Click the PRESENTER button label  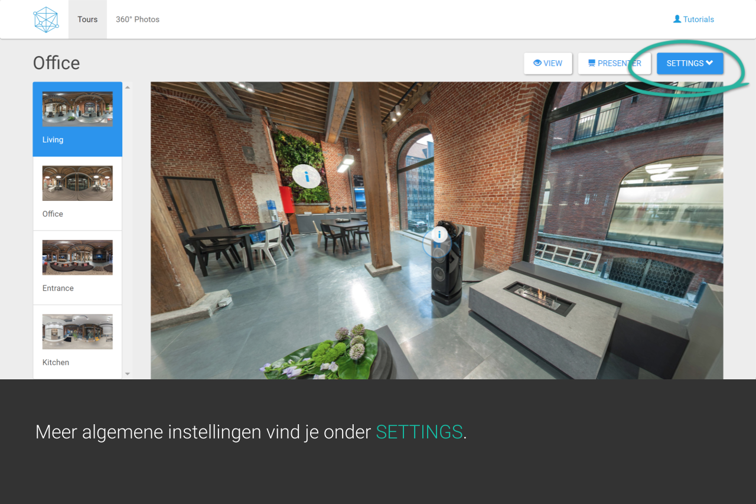point(619,63)
